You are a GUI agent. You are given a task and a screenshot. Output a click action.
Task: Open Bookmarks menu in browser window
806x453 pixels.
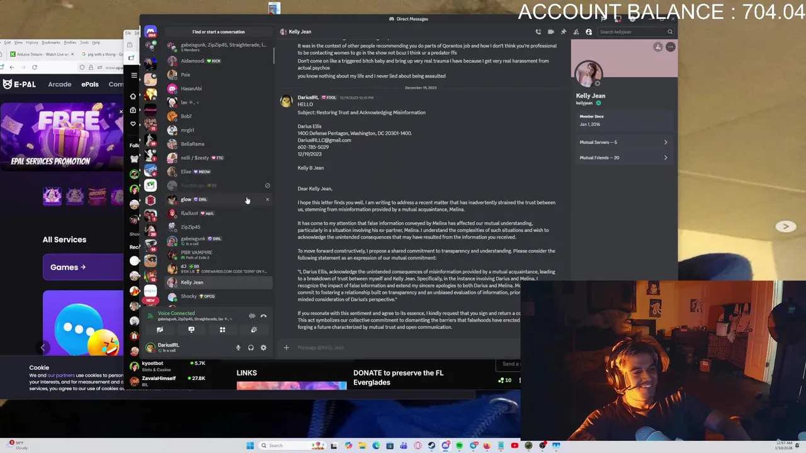[51, 42]
